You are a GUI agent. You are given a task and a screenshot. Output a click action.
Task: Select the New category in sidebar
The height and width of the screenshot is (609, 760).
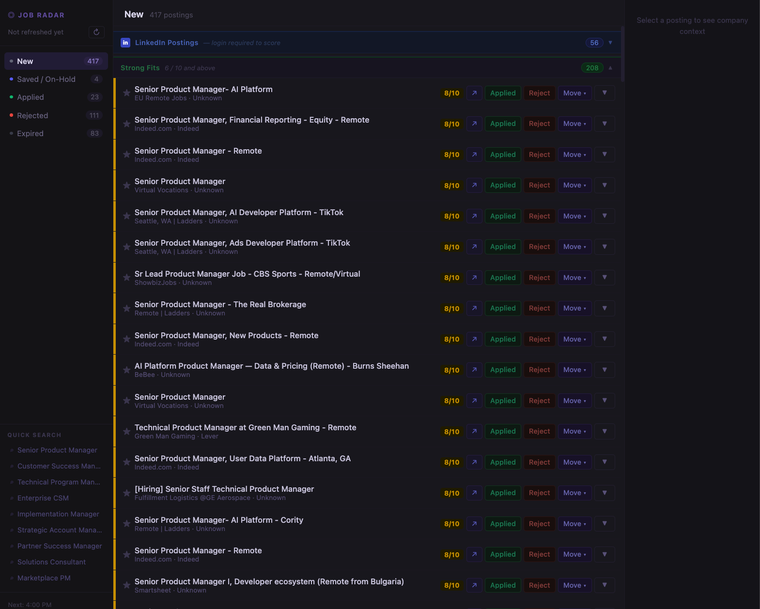click(56, 61)
